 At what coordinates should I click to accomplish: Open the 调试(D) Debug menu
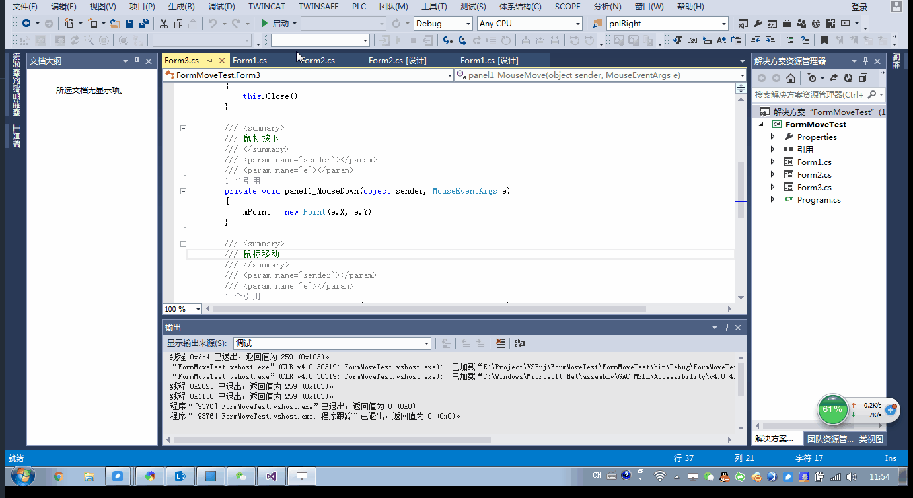[x=221, y=7]
